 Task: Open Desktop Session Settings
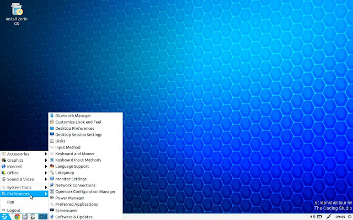[x=85, y=135]
